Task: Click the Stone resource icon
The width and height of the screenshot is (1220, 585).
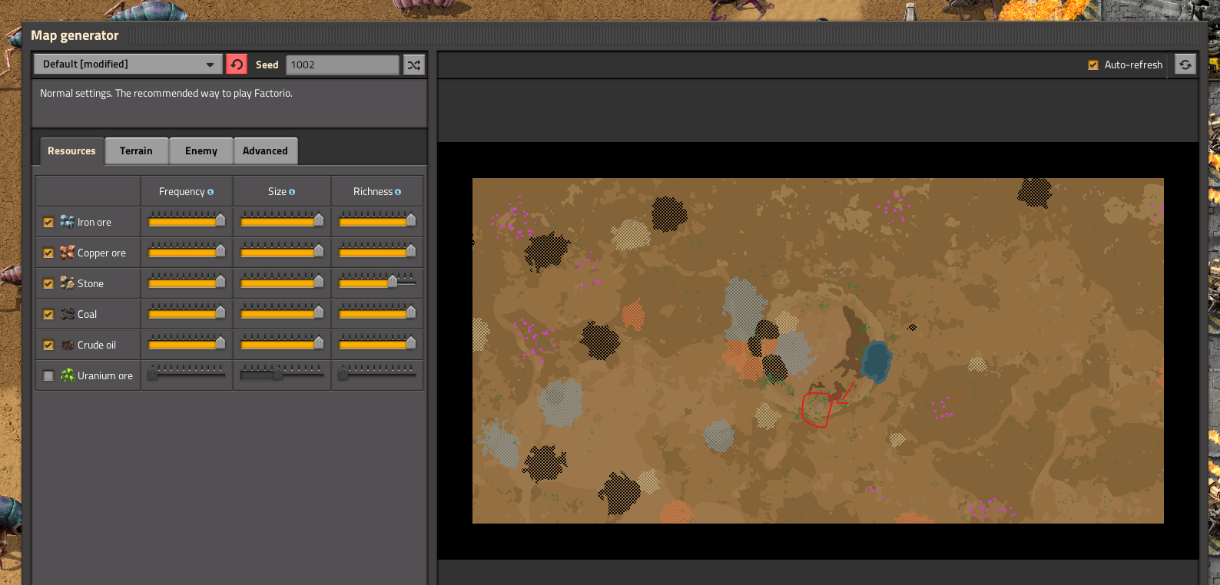Action: click(x=68, y=283)
